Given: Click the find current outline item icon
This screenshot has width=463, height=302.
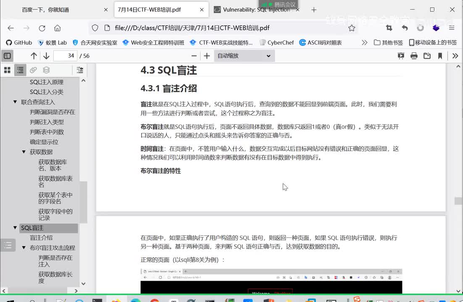Looking at the screenshot, I should pos(80,70).
